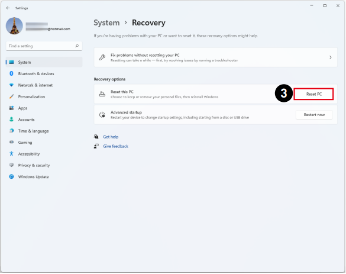The image size is (346, 274).
Task: Click the user profile picture
Action: (14, 26)
